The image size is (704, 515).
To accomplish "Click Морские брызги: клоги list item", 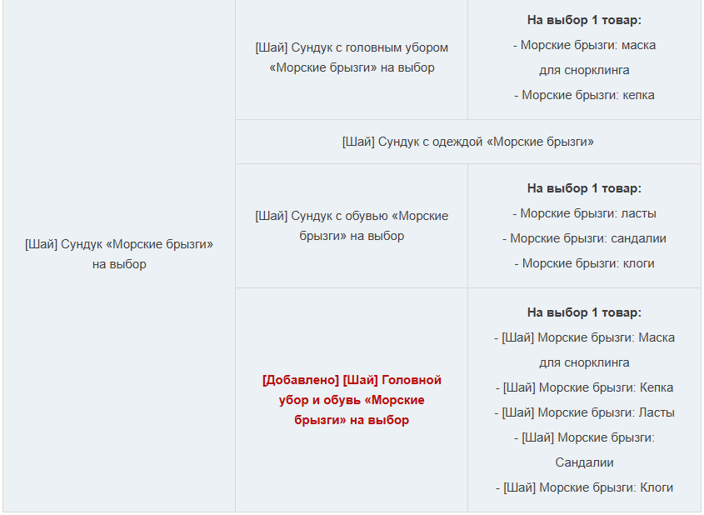I will 584,263.
